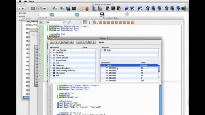Click the document file icon in Finder window
Image resolution: width=205 pixels, height=115 pixels.
[x=127, y=14]
